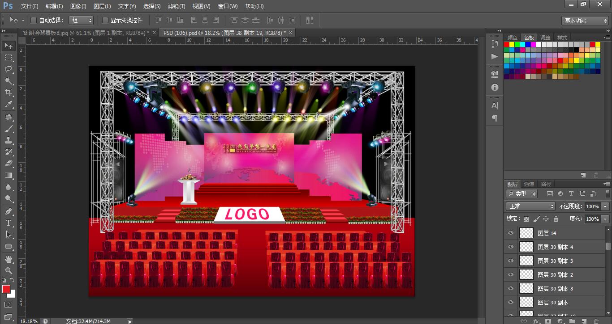Select the Healing Brush tool
This screenshot has height=324, width=612.
click(9, 117)
